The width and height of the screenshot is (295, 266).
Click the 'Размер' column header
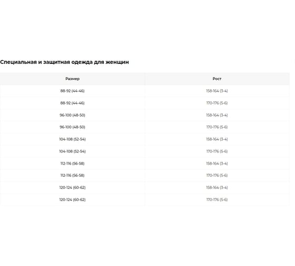pos(73,79)
